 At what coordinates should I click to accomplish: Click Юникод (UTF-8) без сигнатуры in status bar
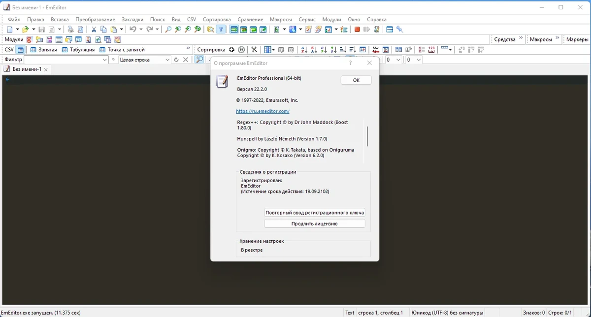click(x=448, y=313)
